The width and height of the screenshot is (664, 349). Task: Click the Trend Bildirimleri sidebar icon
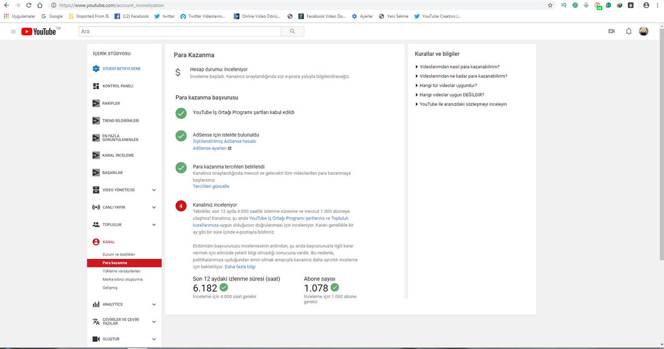[96, 121]
